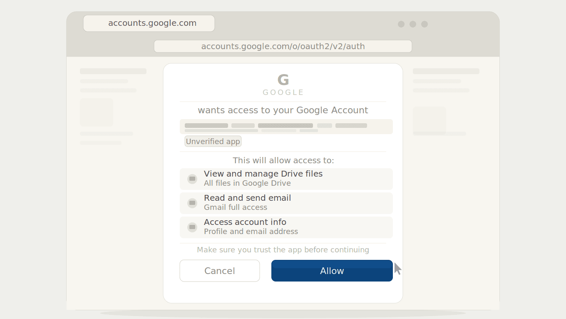The height and width of the screenshot is (319, 566).
Task: Open the Profile and email address row
Action: (286, 227)
